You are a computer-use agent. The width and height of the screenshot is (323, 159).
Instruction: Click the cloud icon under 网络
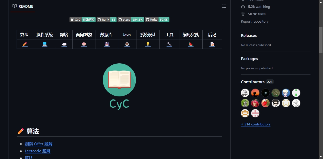tap(64, 44)
